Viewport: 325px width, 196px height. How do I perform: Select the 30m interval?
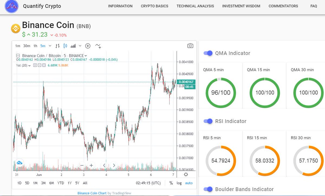(27, 46)
